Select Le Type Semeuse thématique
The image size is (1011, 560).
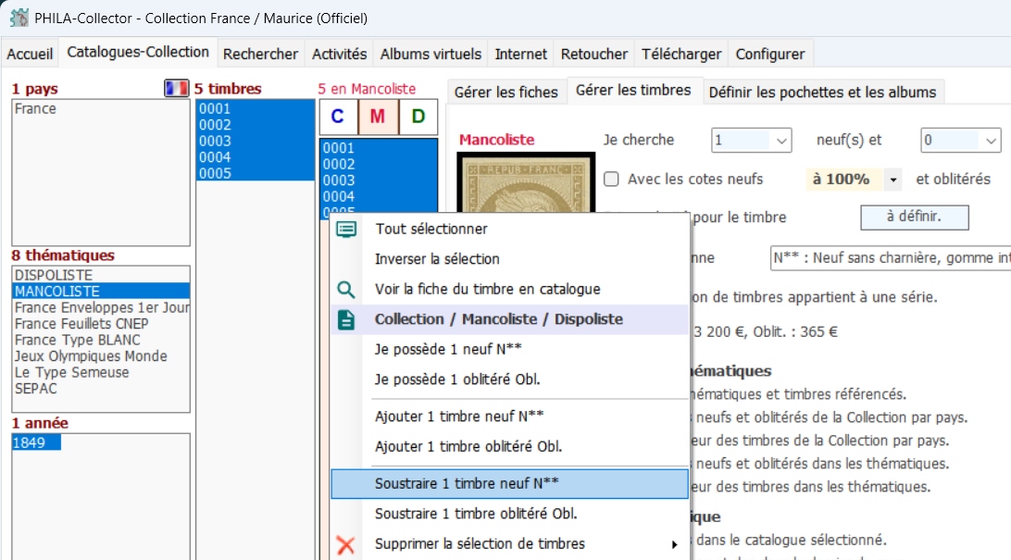click(101, 372)
